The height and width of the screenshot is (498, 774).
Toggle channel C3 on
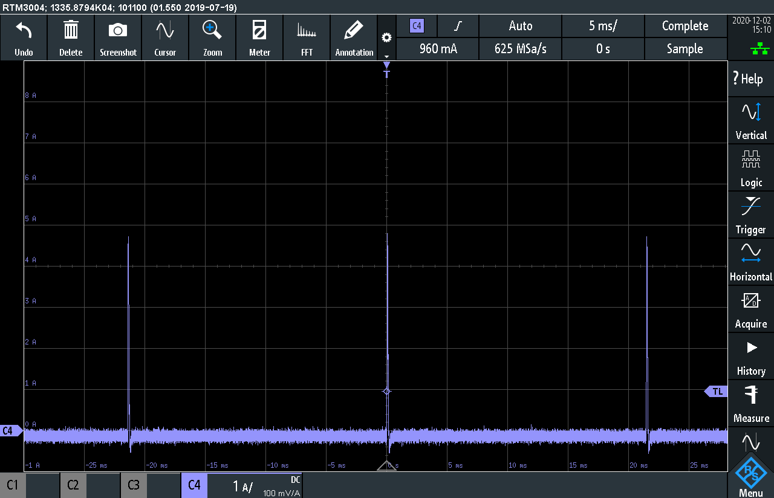click(x=134, y=485)
